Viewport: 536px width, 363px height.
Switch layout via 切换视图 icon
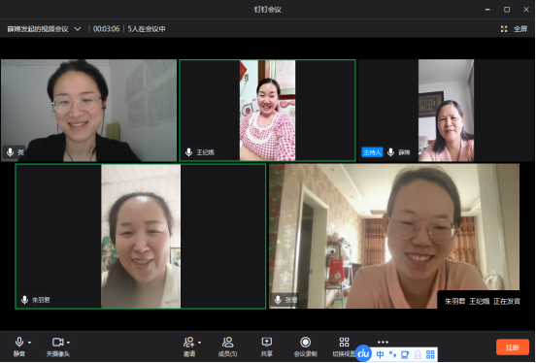tap(344, 343)
